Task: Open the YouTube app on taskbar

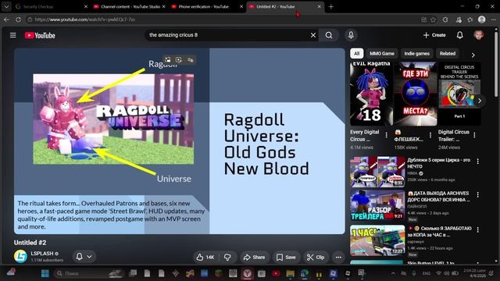Action: point(276,273)
